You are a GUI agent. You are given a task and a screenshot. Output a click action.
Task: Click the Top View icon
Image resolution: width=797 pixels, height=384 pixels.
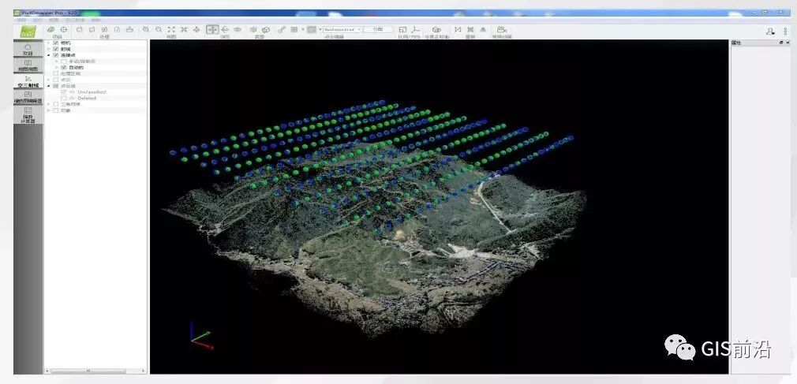pyautogui.click(x=196, y=30)
